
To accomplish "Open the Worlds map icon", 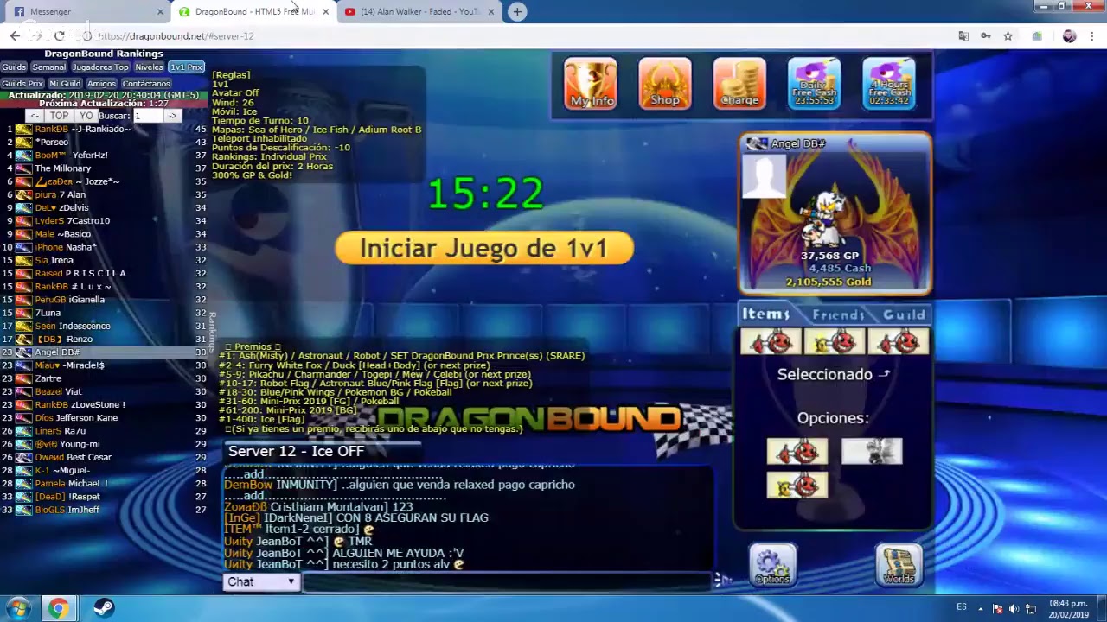I will tap(899, 566).
